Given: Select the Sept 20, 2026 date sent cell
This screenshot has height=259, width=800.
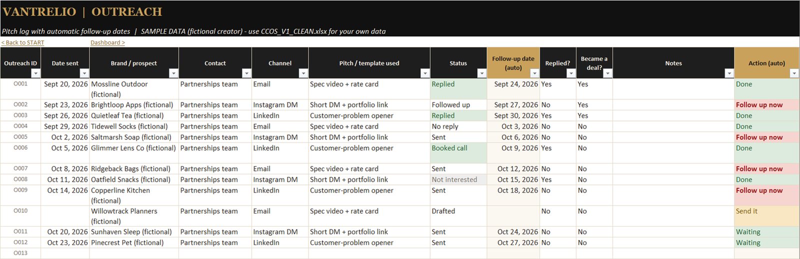Looking at the screenshot, I should [x=65, y=89].
